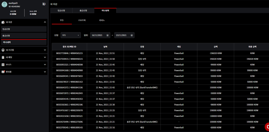Click the amount -99000 KRW
Viewport: 269px width, 132px height.
(x=216, y=65)
